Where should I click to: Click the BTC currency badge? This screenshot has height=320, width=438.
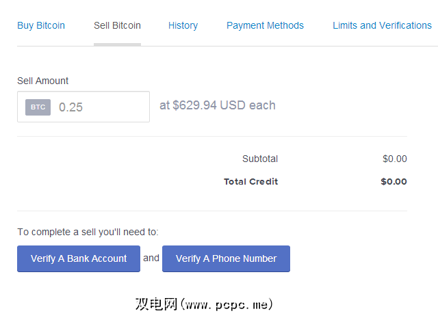pyautogui.click(x=38, y=107)
